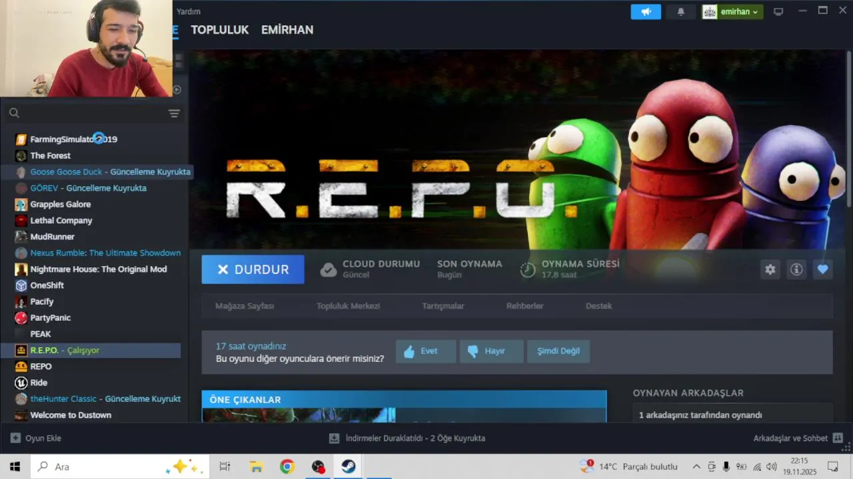Select The Forest in the library
853x479 pixels.
click(50, 156)
